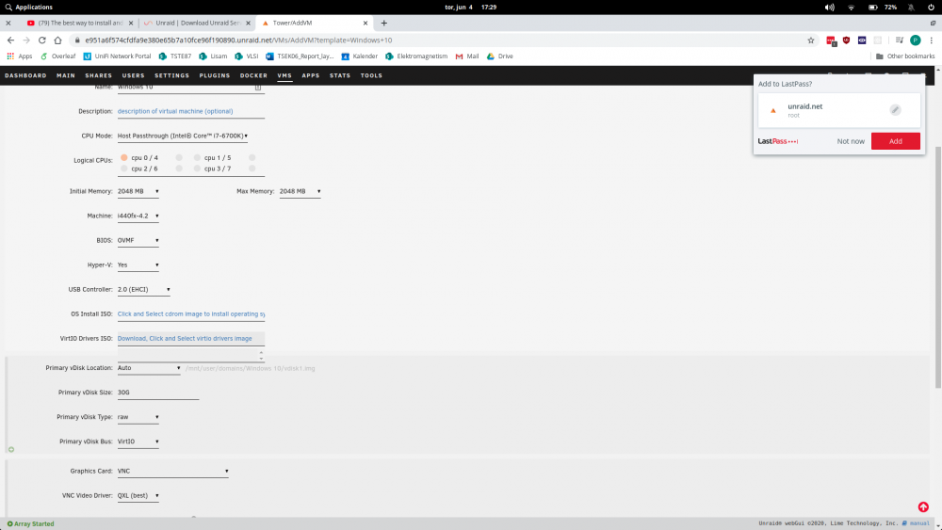Screen dimensions: 942x530
Task: Open the Primary vDisk Type dropdown
Action: [138, 417]
